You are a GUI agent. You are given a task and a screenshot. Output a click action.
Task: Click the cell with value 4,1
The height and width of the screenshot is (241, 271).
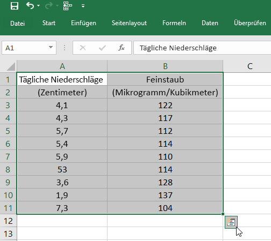click(62, 105)
